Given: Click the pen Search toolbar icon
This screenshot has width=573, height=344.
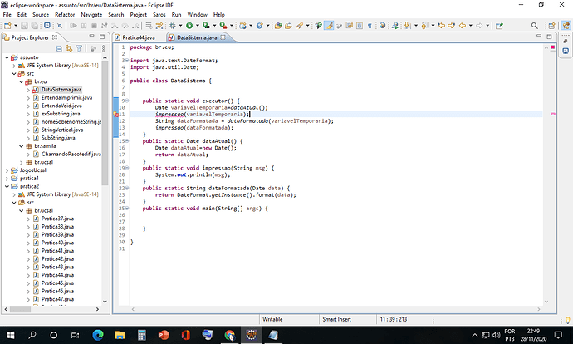Looking at the screenshot, I should click(x=299, y=26).
